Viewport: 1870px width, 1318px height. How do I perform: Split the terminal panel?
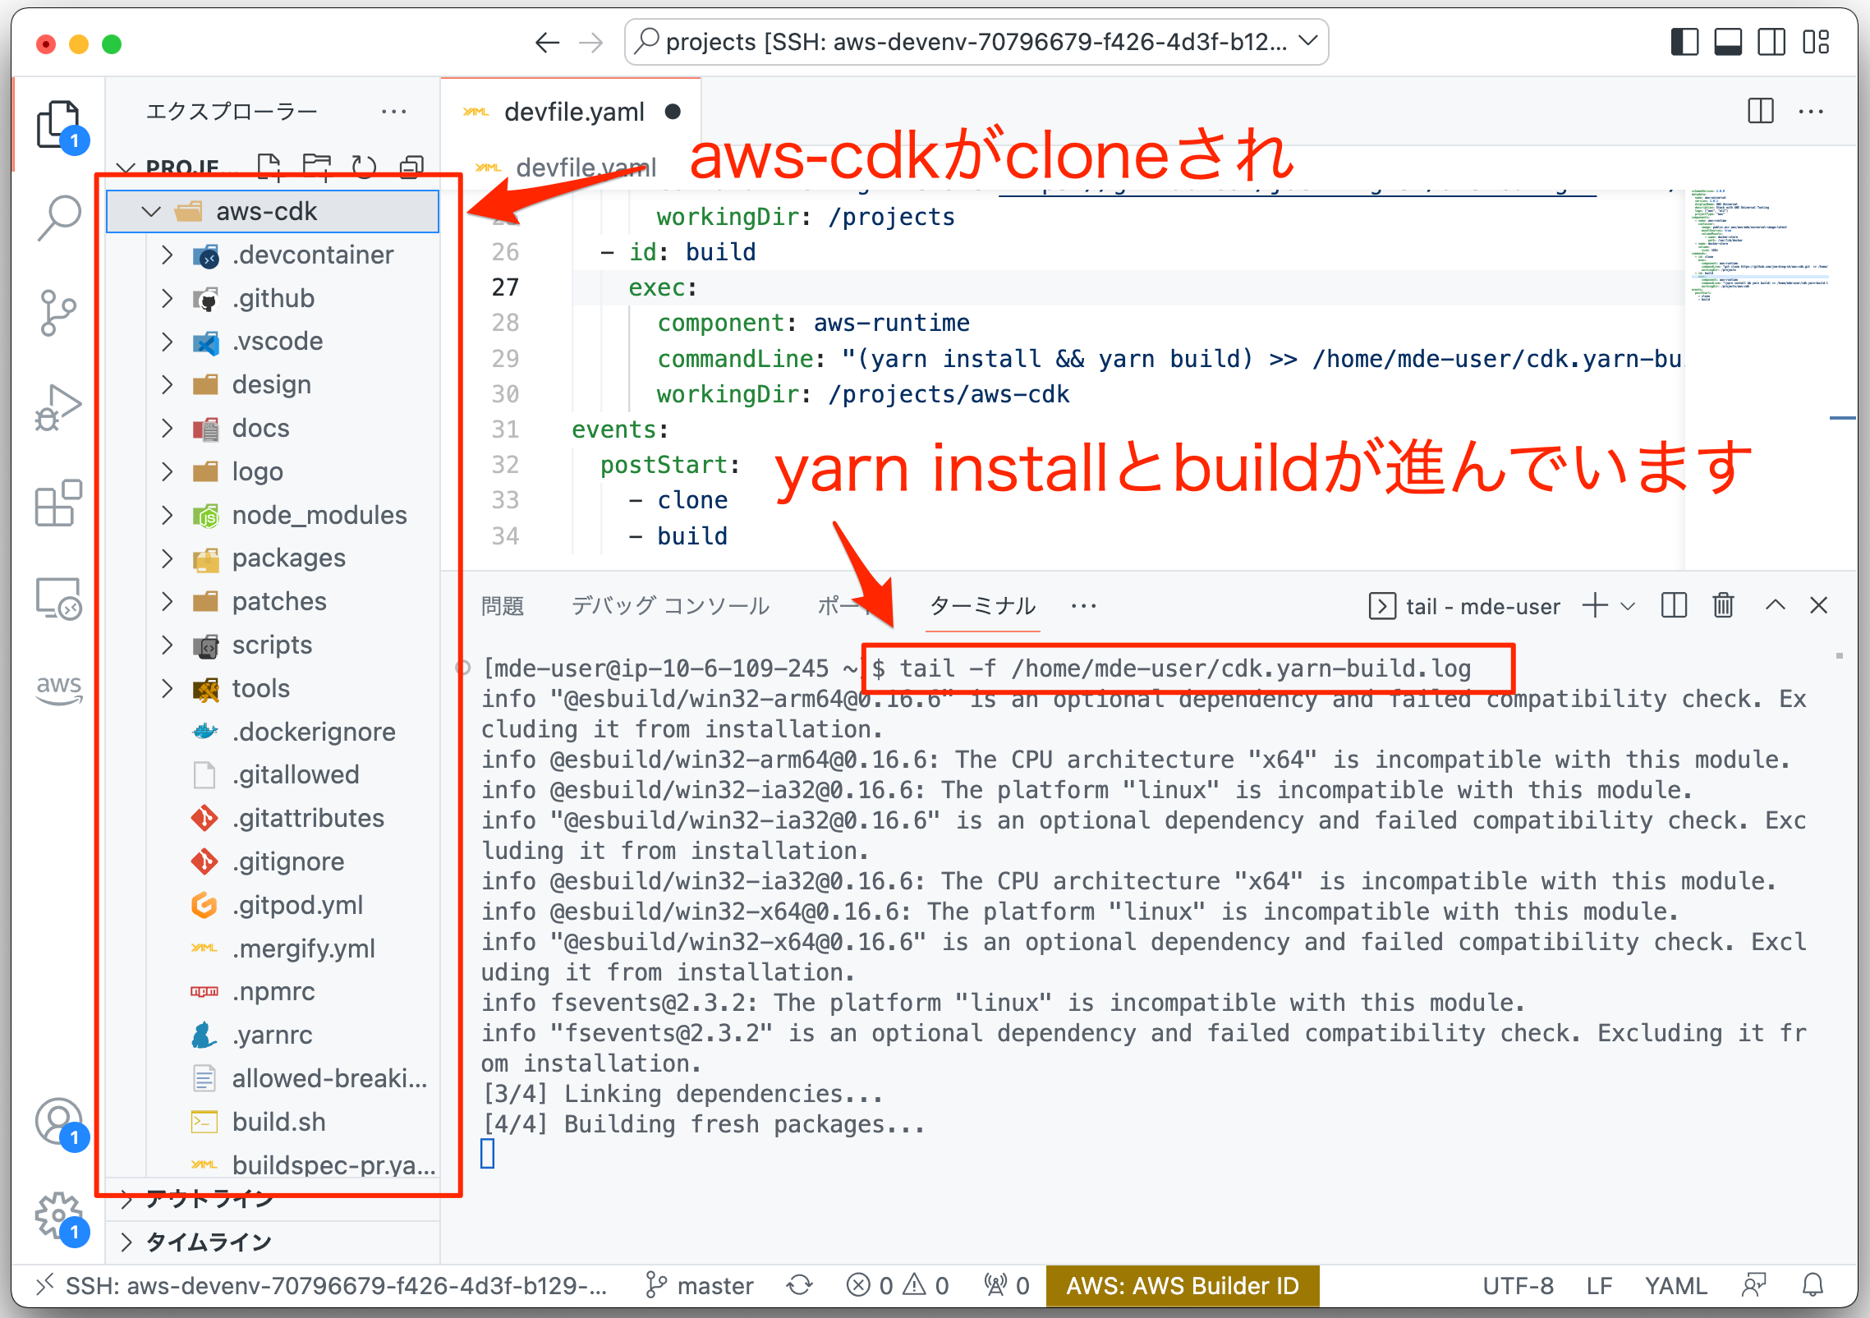[x=1672, y=605]
